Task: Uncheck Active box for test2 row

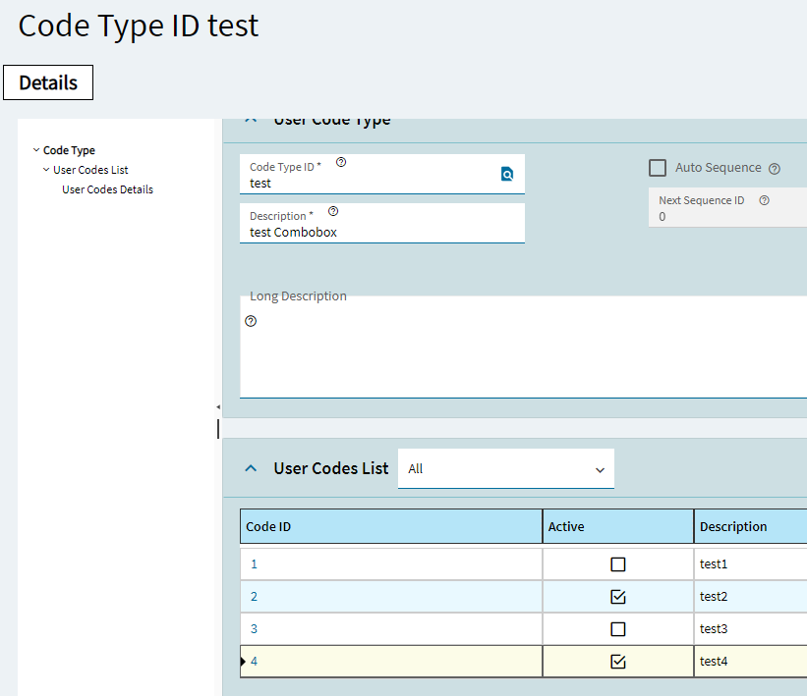Action: point(618,597)
